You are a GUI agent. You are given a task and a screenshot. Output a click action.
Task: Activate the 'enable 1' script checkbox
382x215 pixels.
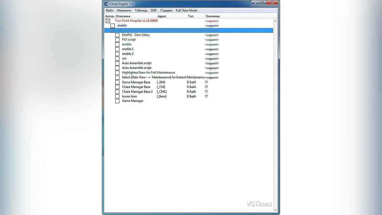coord(117,49)
